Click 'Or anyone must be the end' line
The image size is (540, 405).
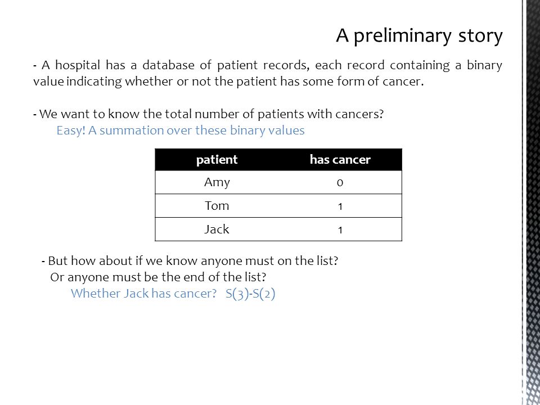click(158, 277)
